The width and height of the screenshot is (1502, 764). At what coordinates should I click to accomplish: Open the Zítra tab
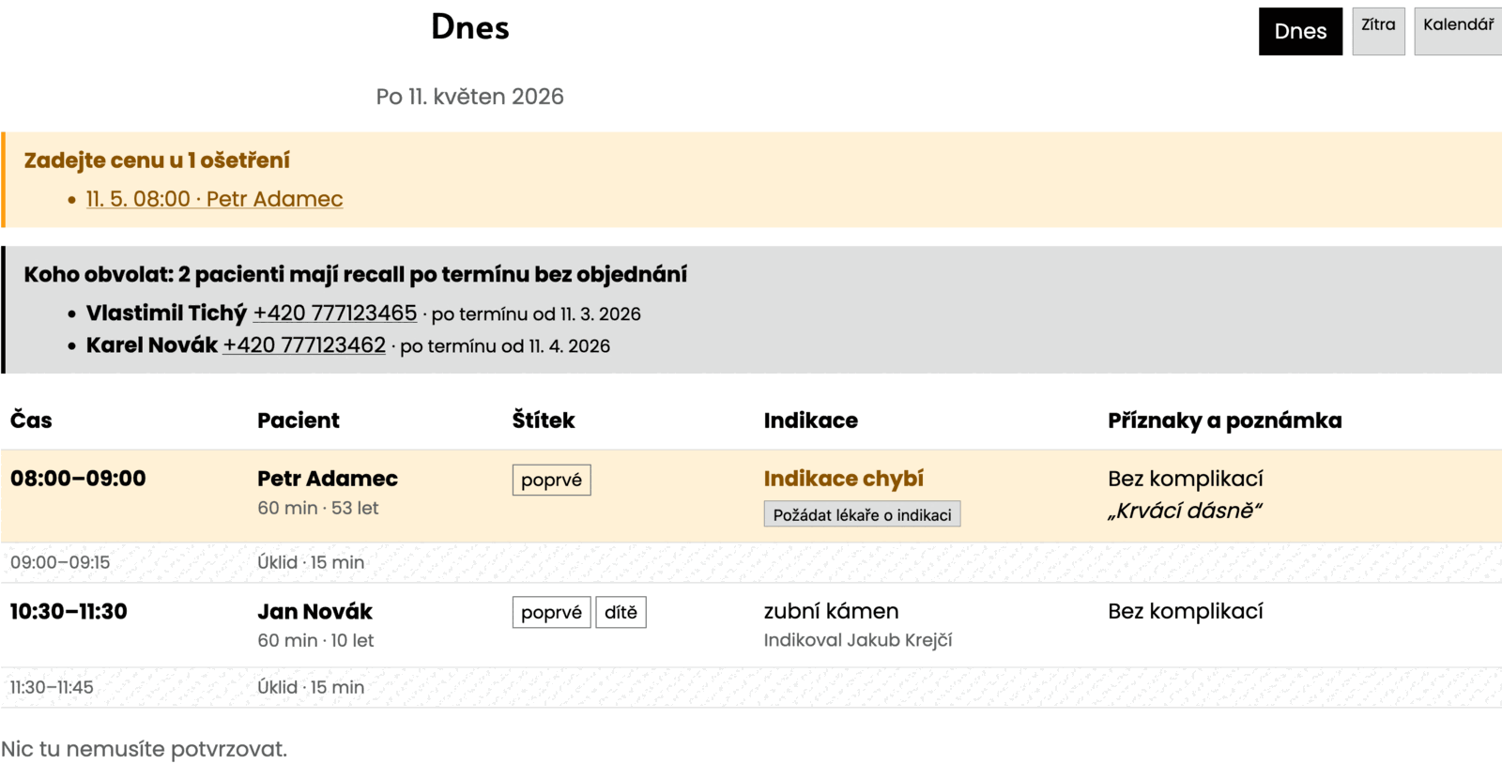1378,31
